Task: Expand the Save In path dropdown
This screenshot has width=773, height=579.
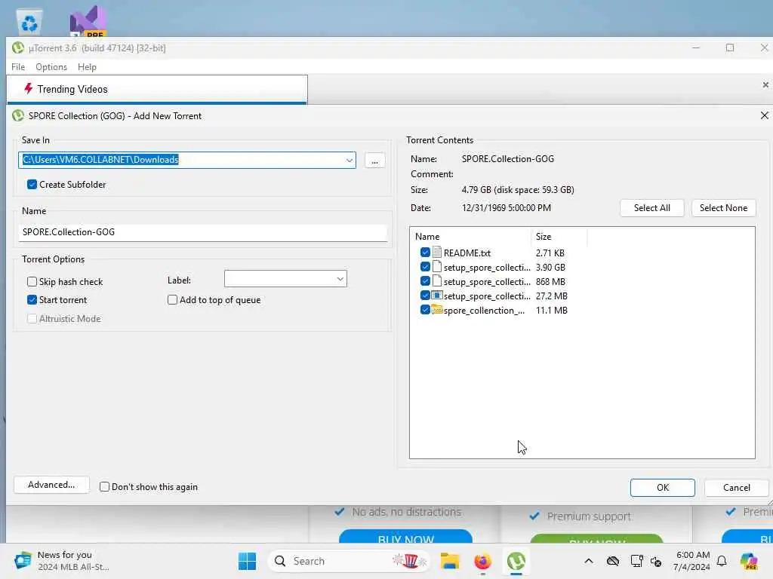Action: 349,160
